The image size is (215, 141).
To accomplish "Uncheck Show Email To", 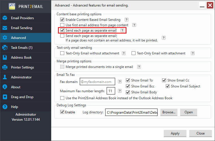I will (128, 80).
